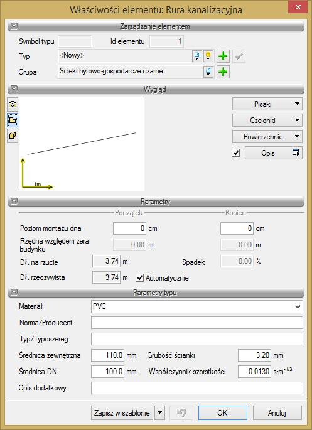Collapse Zarządzanie elementem section
312x430 pixels.
(x=14, y=26)
